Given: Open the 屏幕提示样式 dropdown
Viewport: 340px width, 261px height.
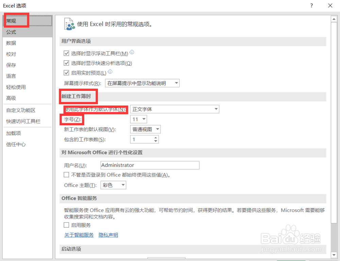Looking at the screenshot, I should [142, 83].
